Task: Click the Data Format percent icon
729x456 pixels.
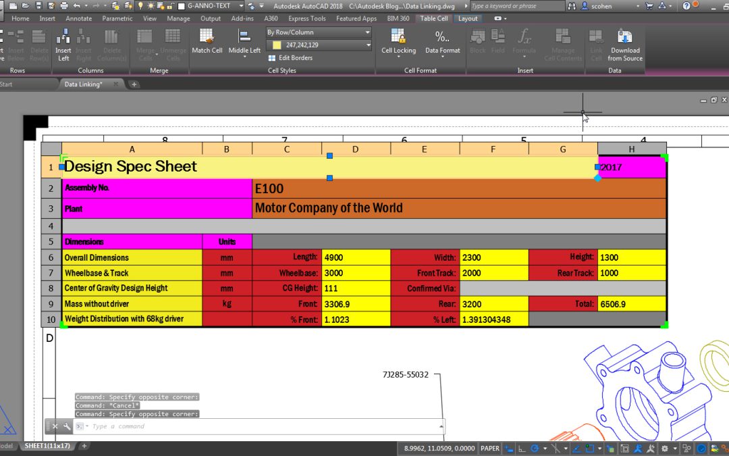Action: click(x=442, y=36)
